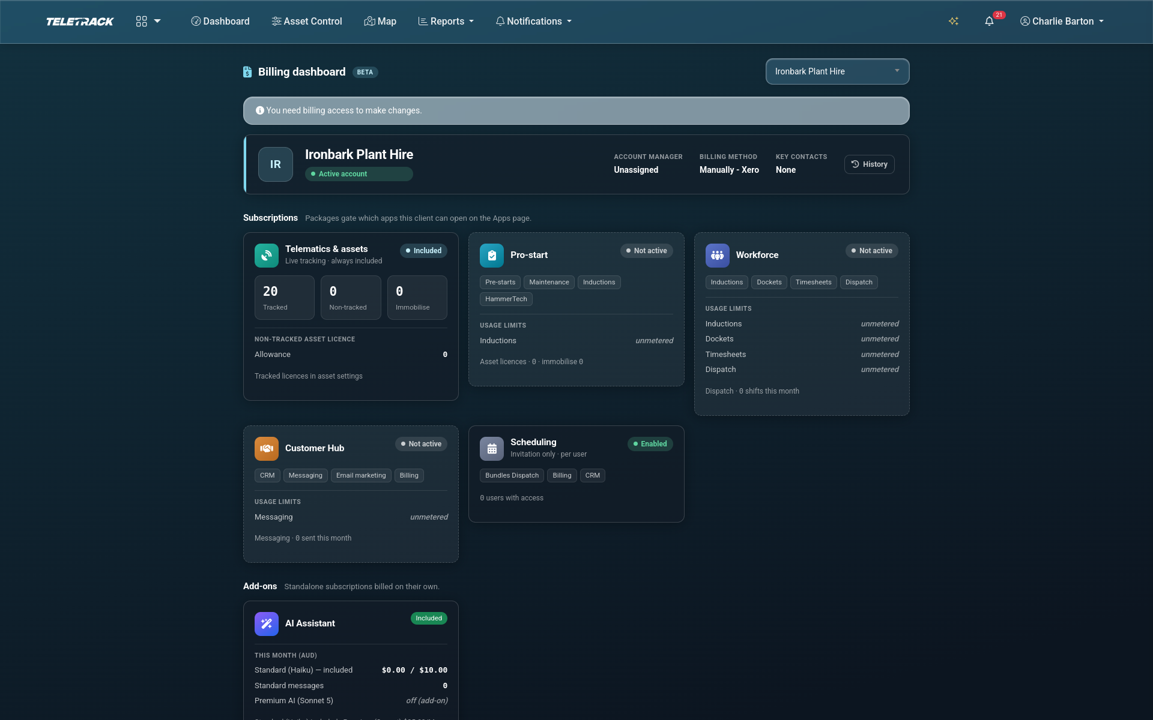Click Not active badge on Workforce
Viewport: 1153px width, 720px height.
872,251
